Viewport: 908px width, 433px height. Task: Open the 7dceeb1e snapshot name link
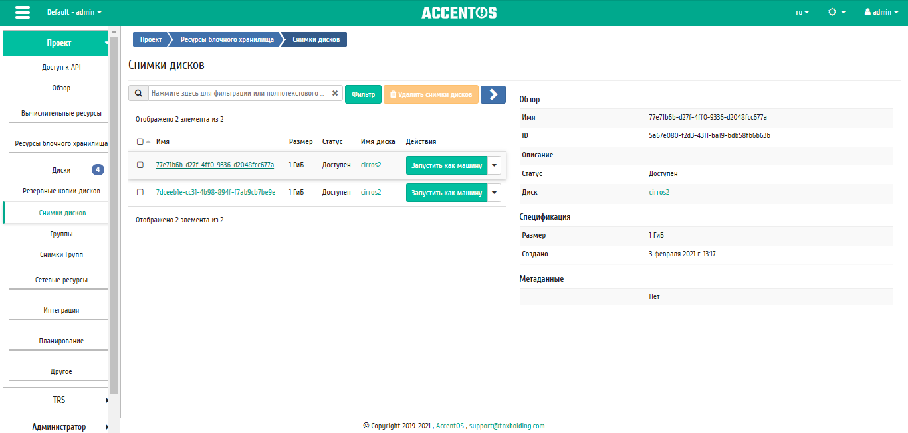tap(215, 192)
